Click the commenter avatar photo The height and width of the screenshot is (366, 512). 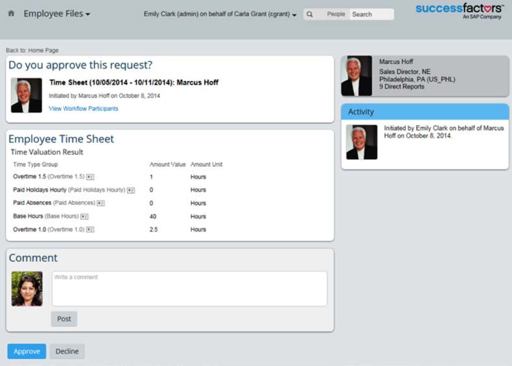click(x=27, y=288)
